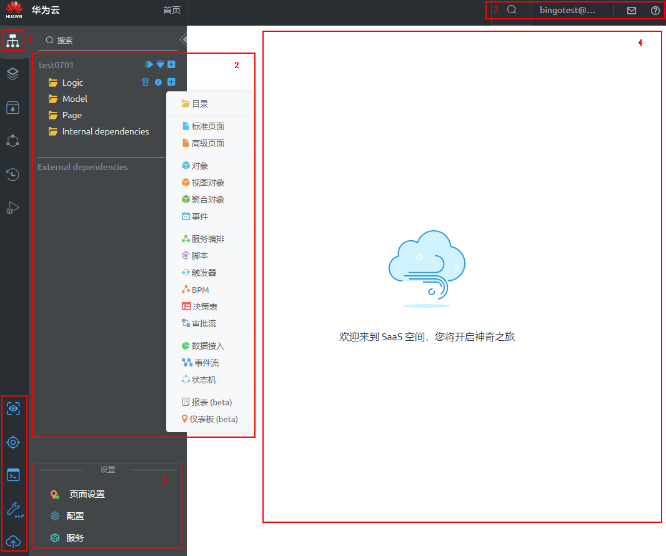Expand the Internal dependencies folder
This screenshot has height=556, width=666.
[99, 131]
